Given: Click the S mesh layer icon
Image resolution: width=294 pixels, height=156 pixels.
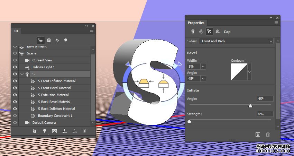Looking at the screenshot, I should [27, 74].
